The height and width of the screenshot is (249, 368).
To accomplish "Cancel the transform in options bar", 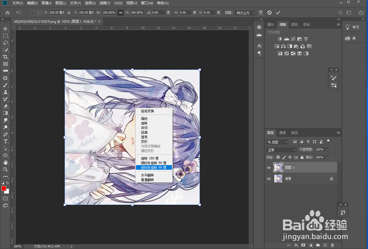I will click(269, 13).
